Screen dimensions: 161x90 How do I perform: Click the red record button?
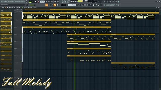coord(38,2)
